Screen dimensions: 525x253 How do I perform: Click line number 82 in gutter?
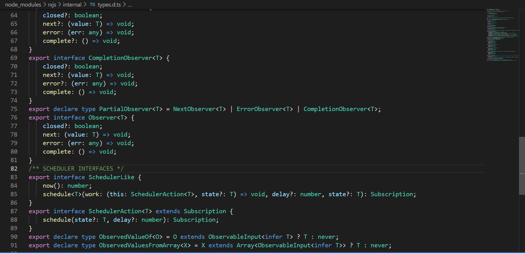pos(14,169)
